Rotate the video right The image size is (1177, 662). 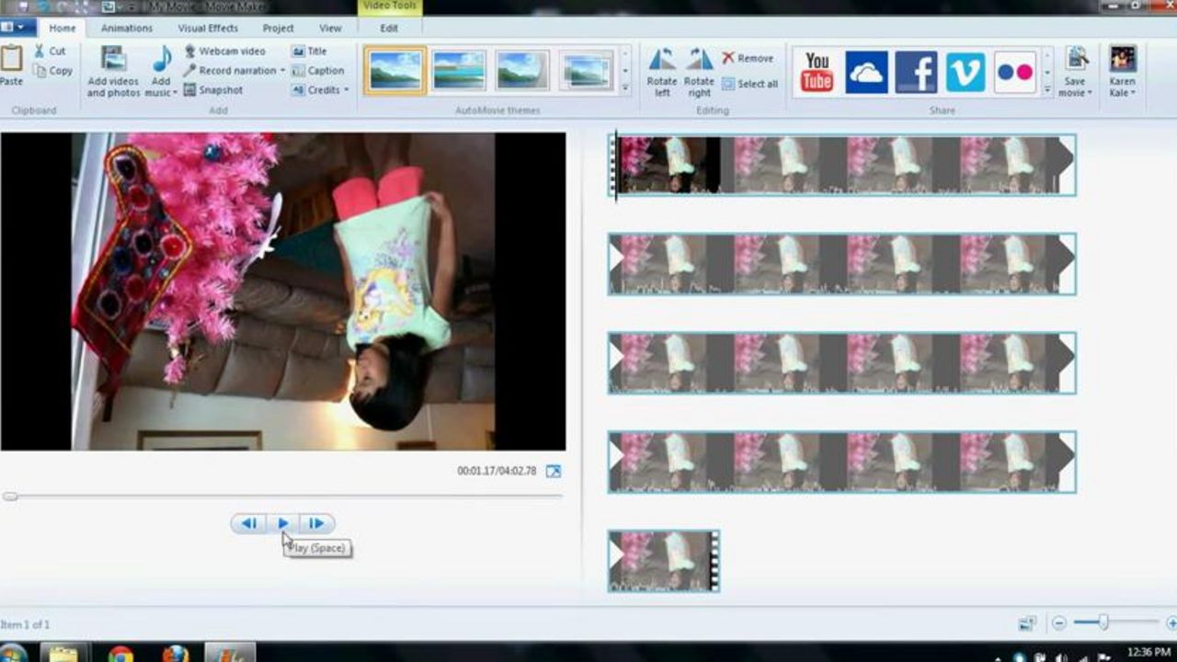[700, 72]
